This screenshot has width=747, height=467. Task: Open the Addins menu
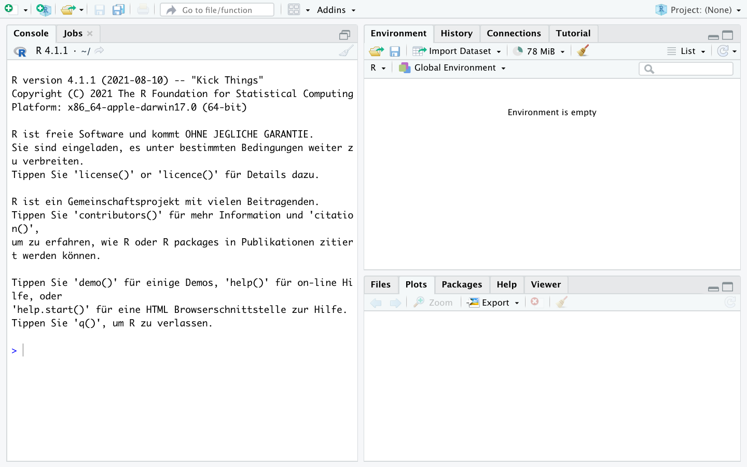(x=336, y=10)
